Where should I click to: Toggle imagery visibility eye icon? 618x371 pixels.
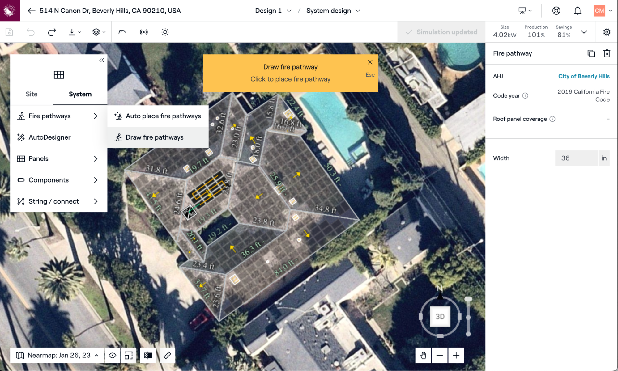(x=112, y=355)
